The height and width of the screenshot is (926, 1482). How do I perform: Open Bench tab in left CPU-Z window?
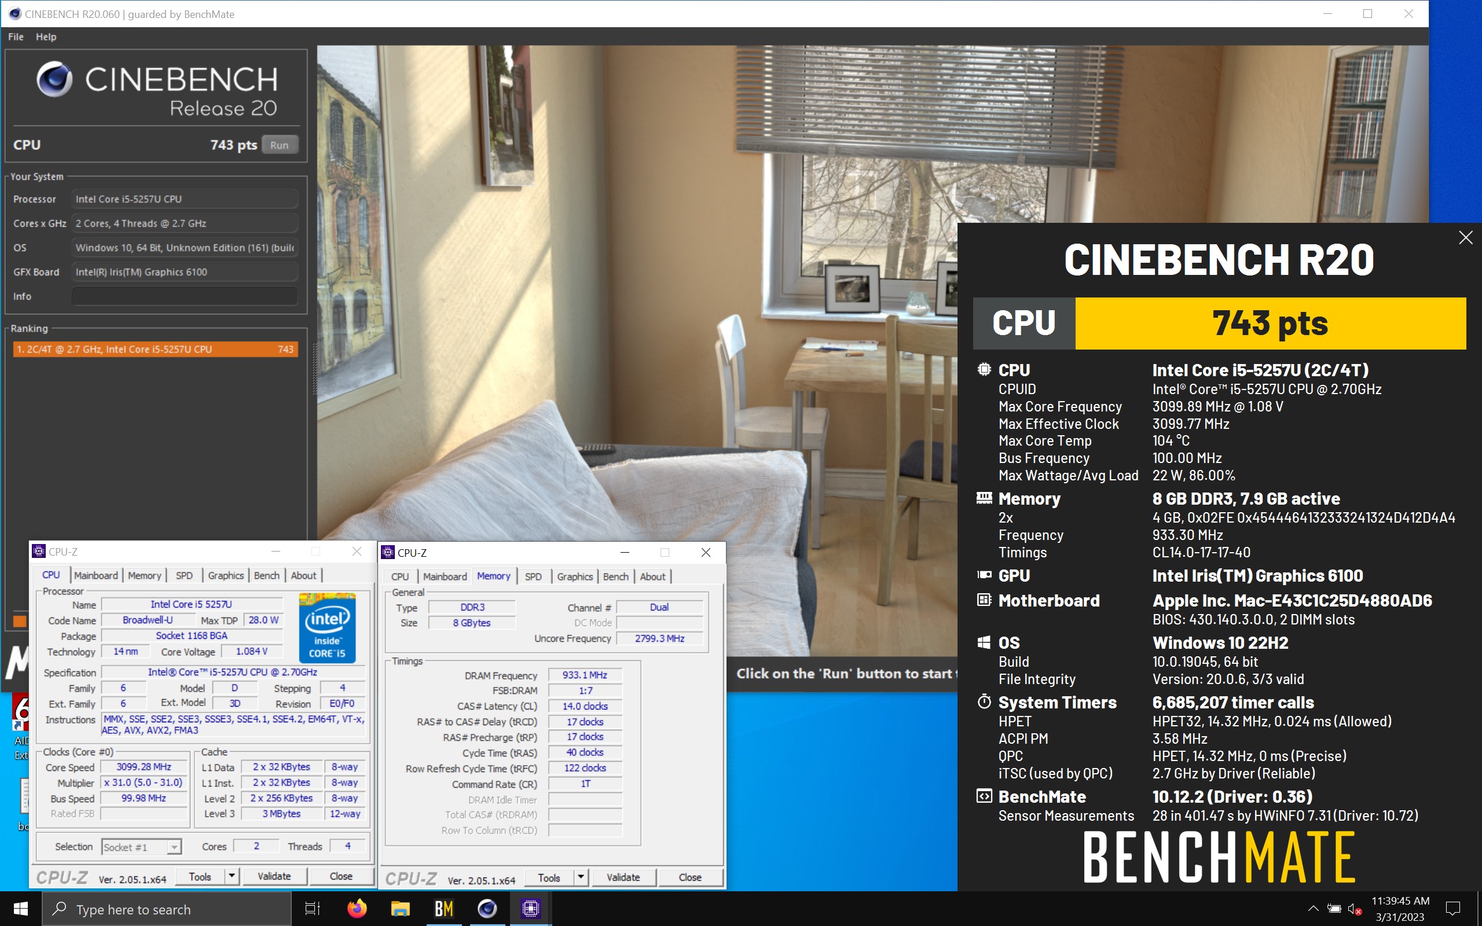pos(266,576)
